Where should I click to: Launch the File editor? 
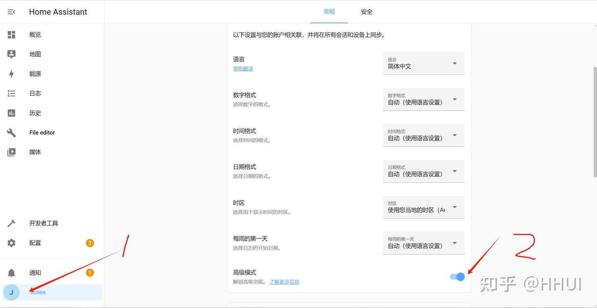[41, 132]
